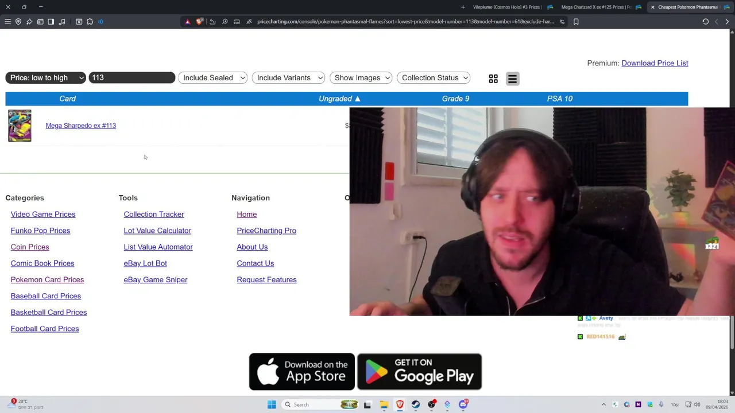Toggle the browser sidebar panel icon
The image size is (735, 413).
(51, 22)
